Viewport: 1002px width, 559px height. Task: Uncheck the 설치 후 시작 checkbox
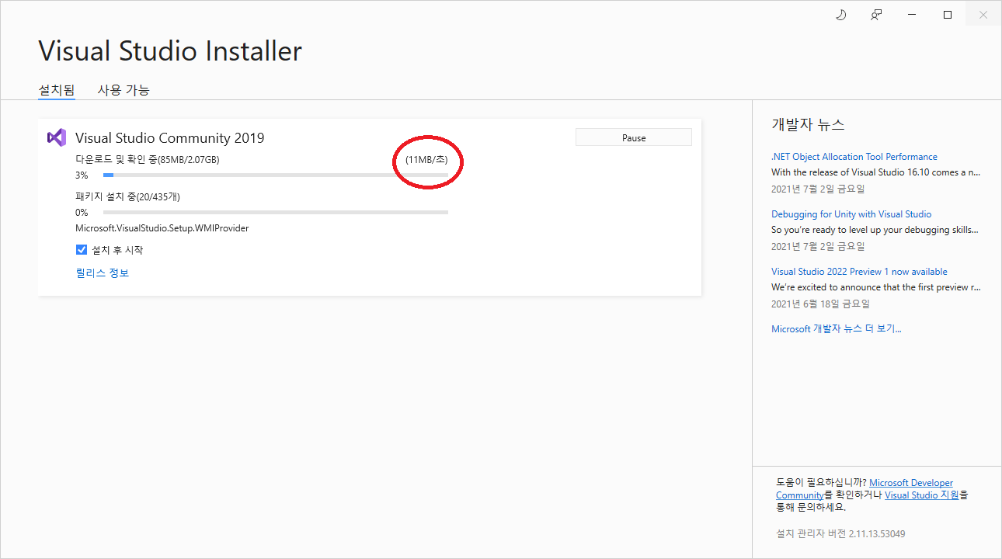click(x=82, y=250)
